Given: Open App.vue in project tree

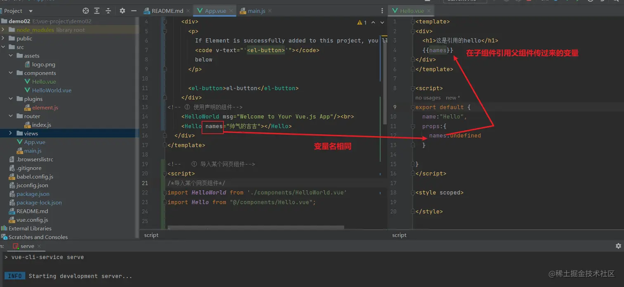Looking at the screenshot, I should tap(35, 142).
